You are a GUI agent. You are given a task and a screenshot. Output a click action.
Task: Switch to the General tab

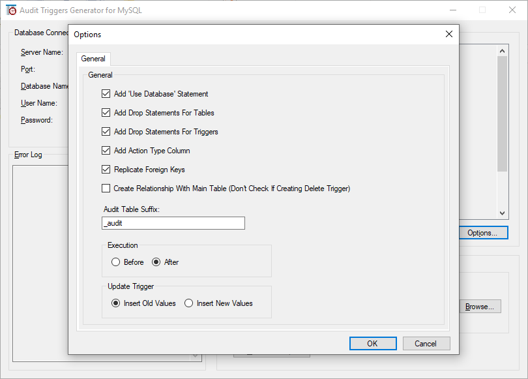[x=93, y=58]
